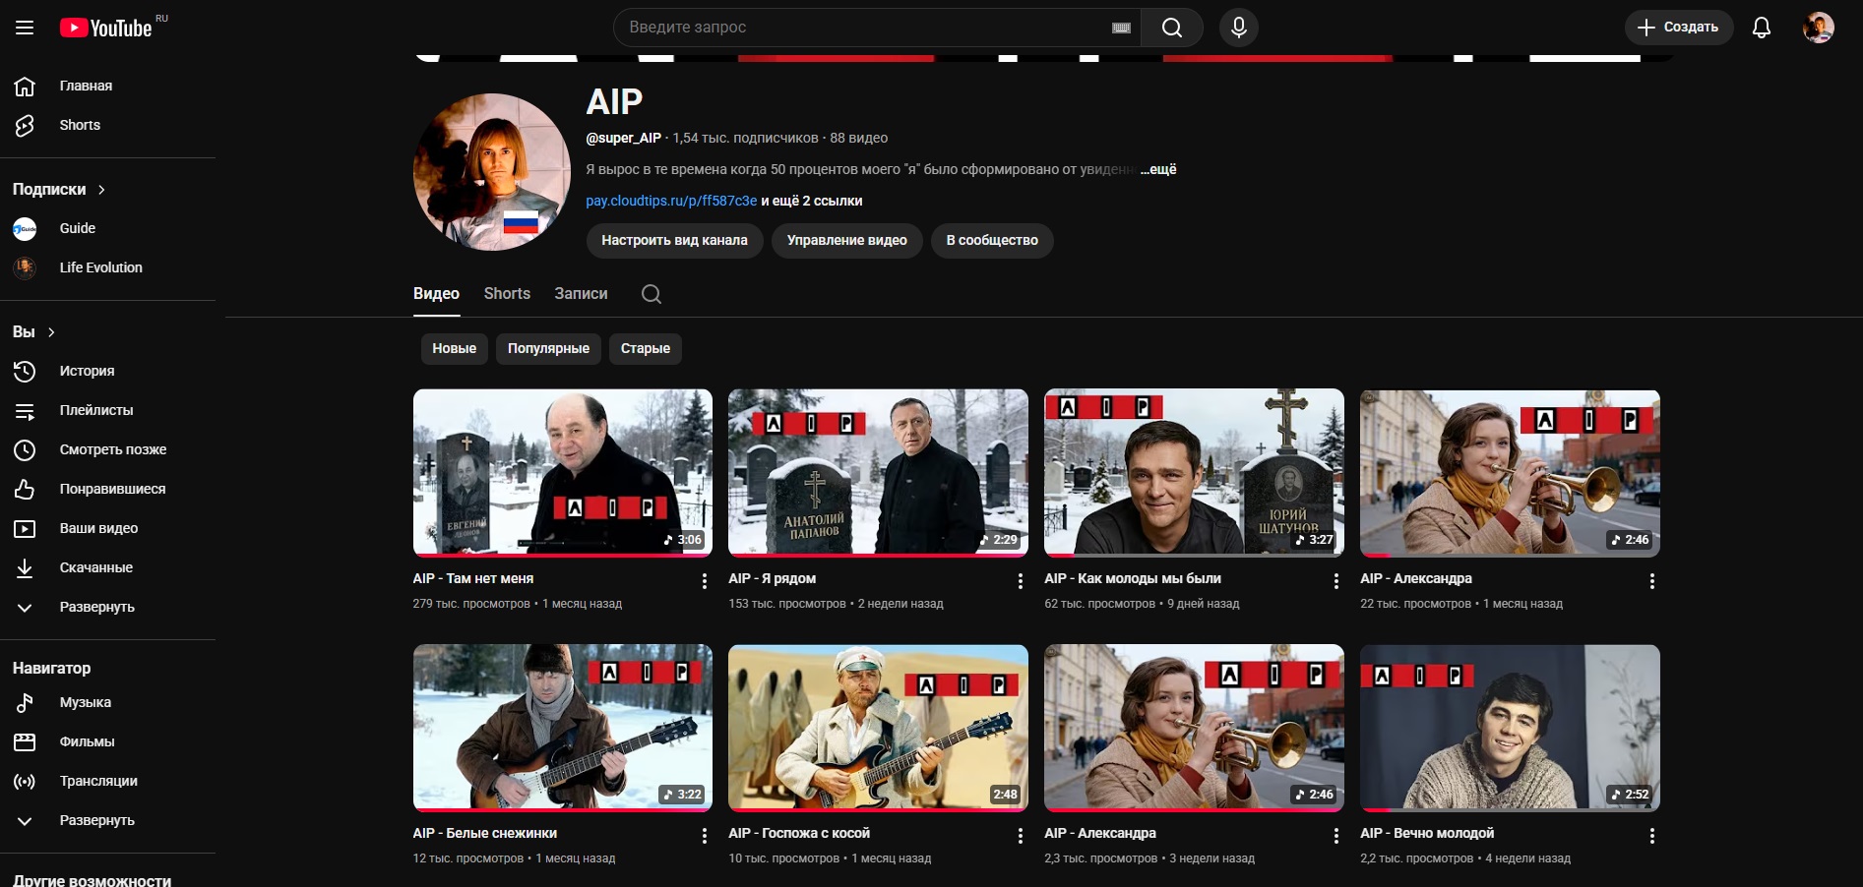The width and height of the screenshot is (1863, 887).
Task: Click Развернуть to expand sidebar items
Action: (94, 607)
